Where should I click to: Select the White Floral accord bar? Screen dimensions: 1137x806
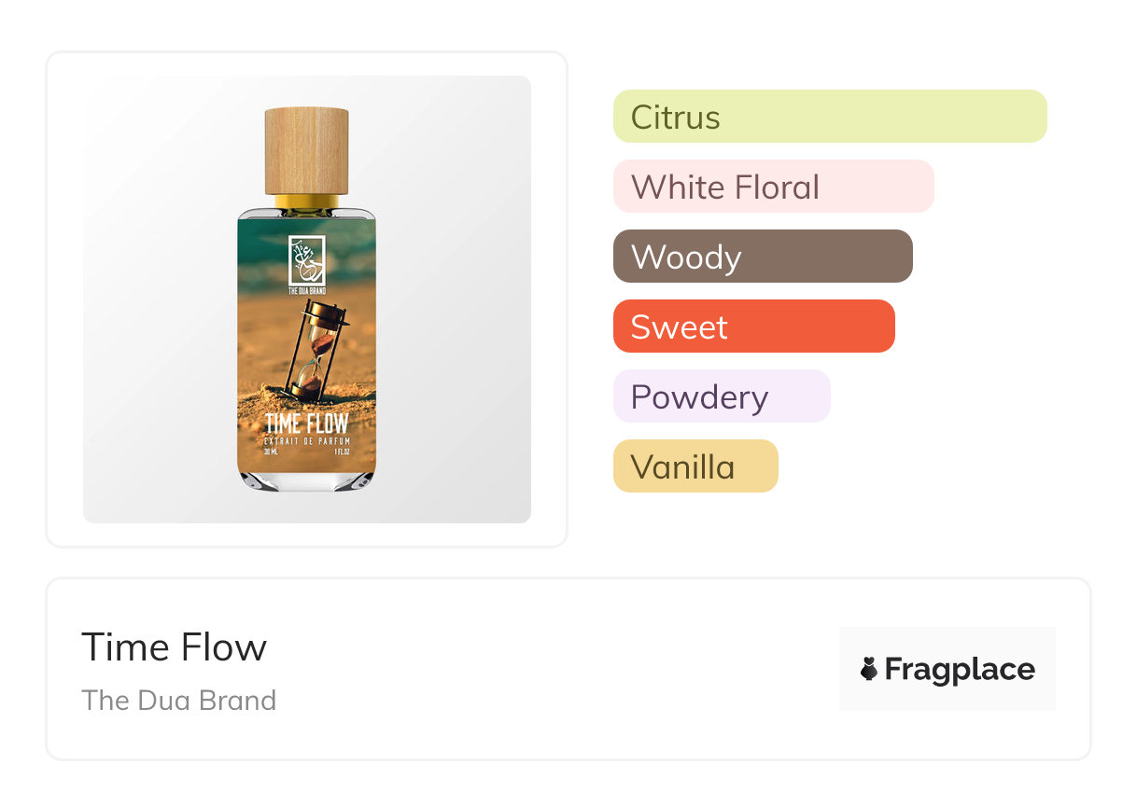point(773,187)
